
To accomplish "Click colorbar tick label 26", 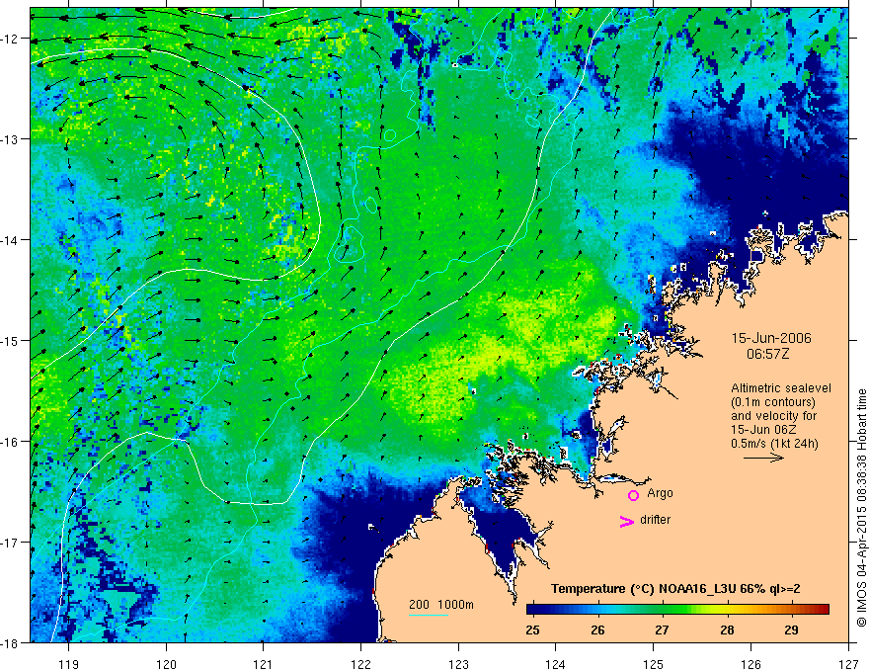I will click(597, 630).
